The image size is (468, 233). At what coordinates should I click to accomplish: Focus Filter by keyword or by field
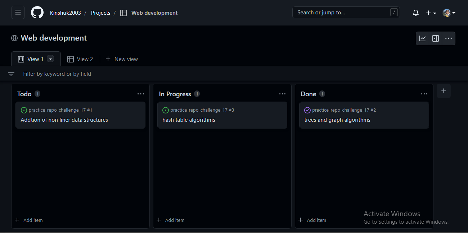click(x=57, y=74)
